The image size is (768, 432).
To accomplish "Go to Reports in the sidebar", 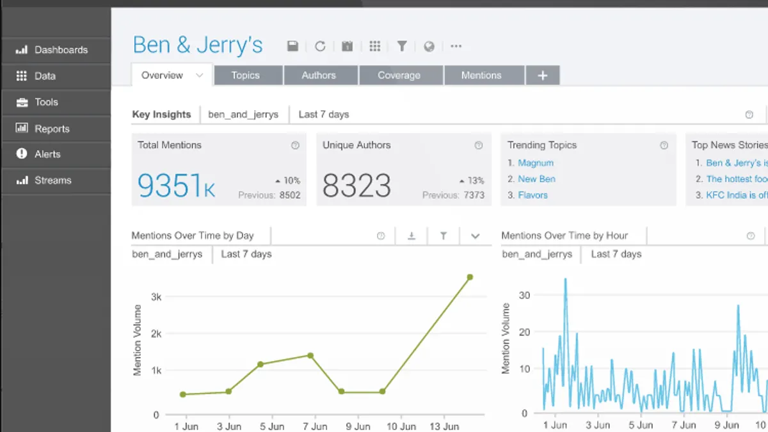I will [56, 129].
